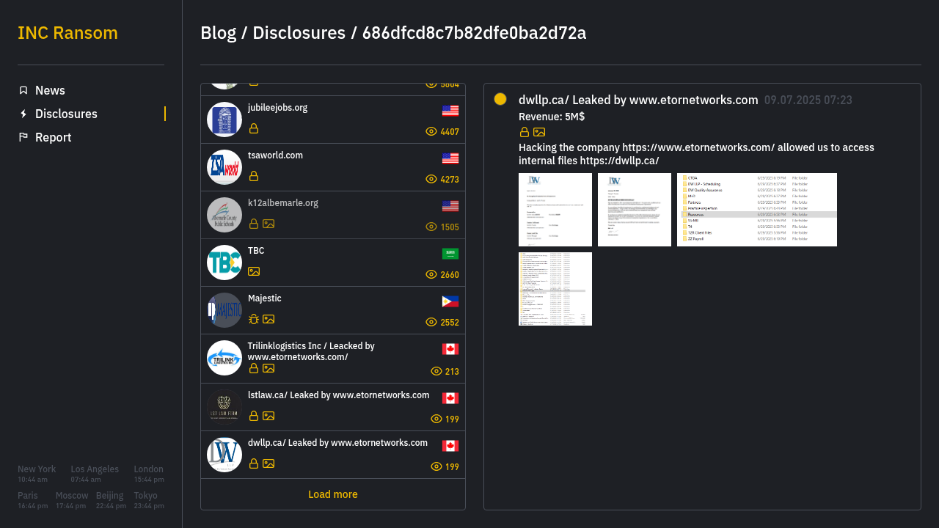Click the date 09.07.2025 07:23

(808, 100)
